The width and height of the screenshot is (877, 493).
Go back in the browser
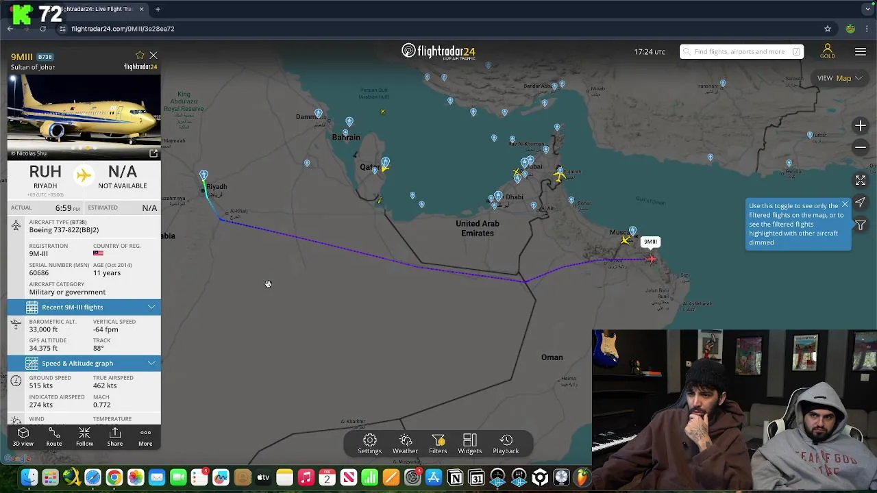10,29
